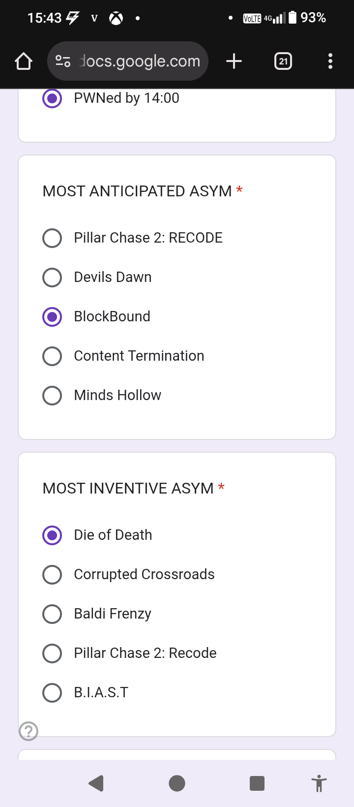Choose Devils Dawn option
This screenshot has width=354, height=807.
(52, 278)
